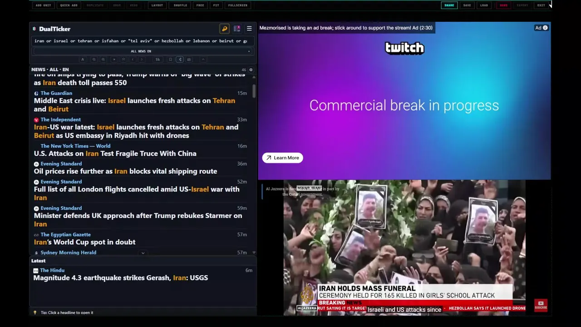This screenshot has height=327, width=581.
Task: Click the double chevron up icon
Action: [123, 59]
